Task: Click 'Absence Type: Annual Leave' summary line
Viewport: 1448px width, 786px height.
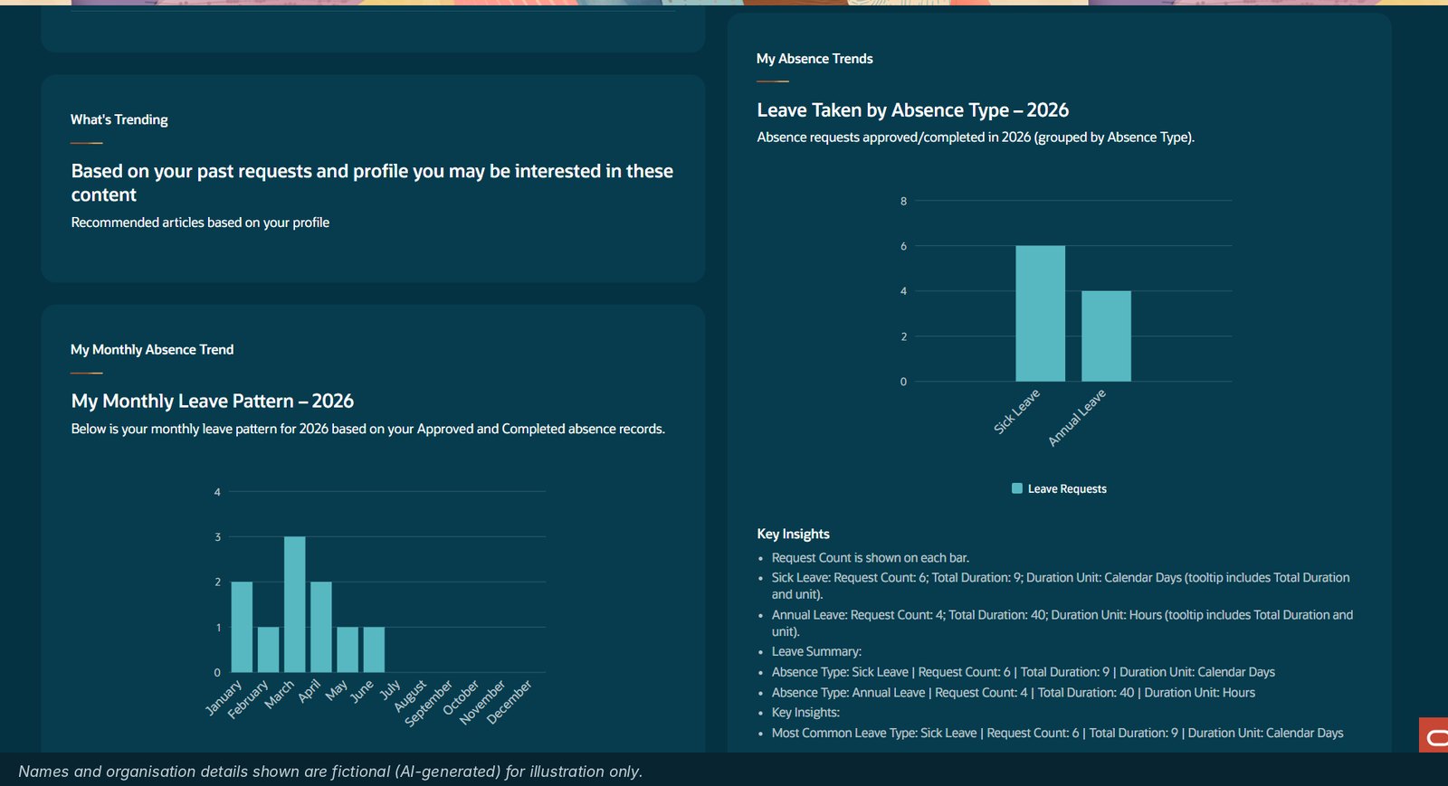Action: pyautogui.click(x=1014, y=693)
